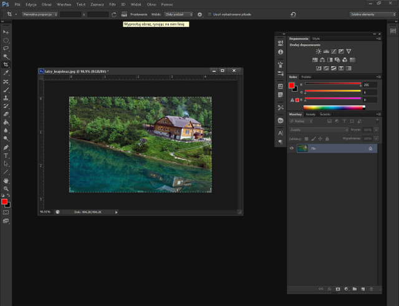Select the Hand tool

click(6, 181)
